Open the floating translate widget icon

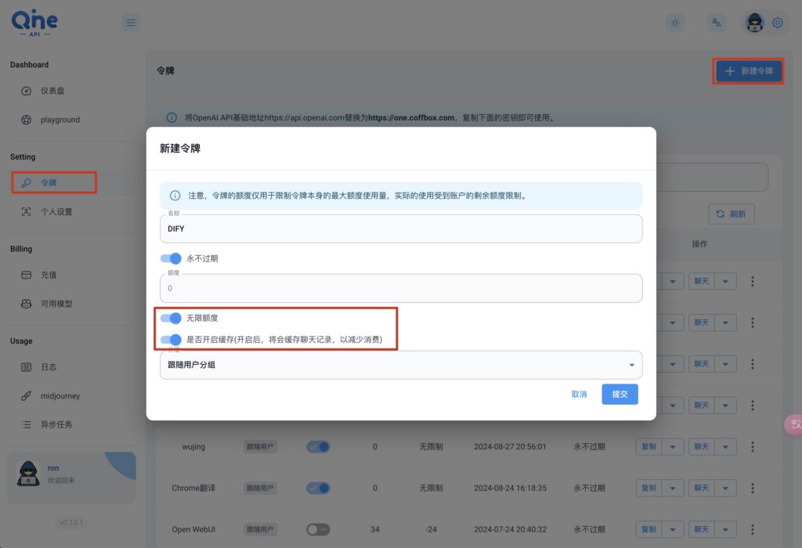[794, 424]
